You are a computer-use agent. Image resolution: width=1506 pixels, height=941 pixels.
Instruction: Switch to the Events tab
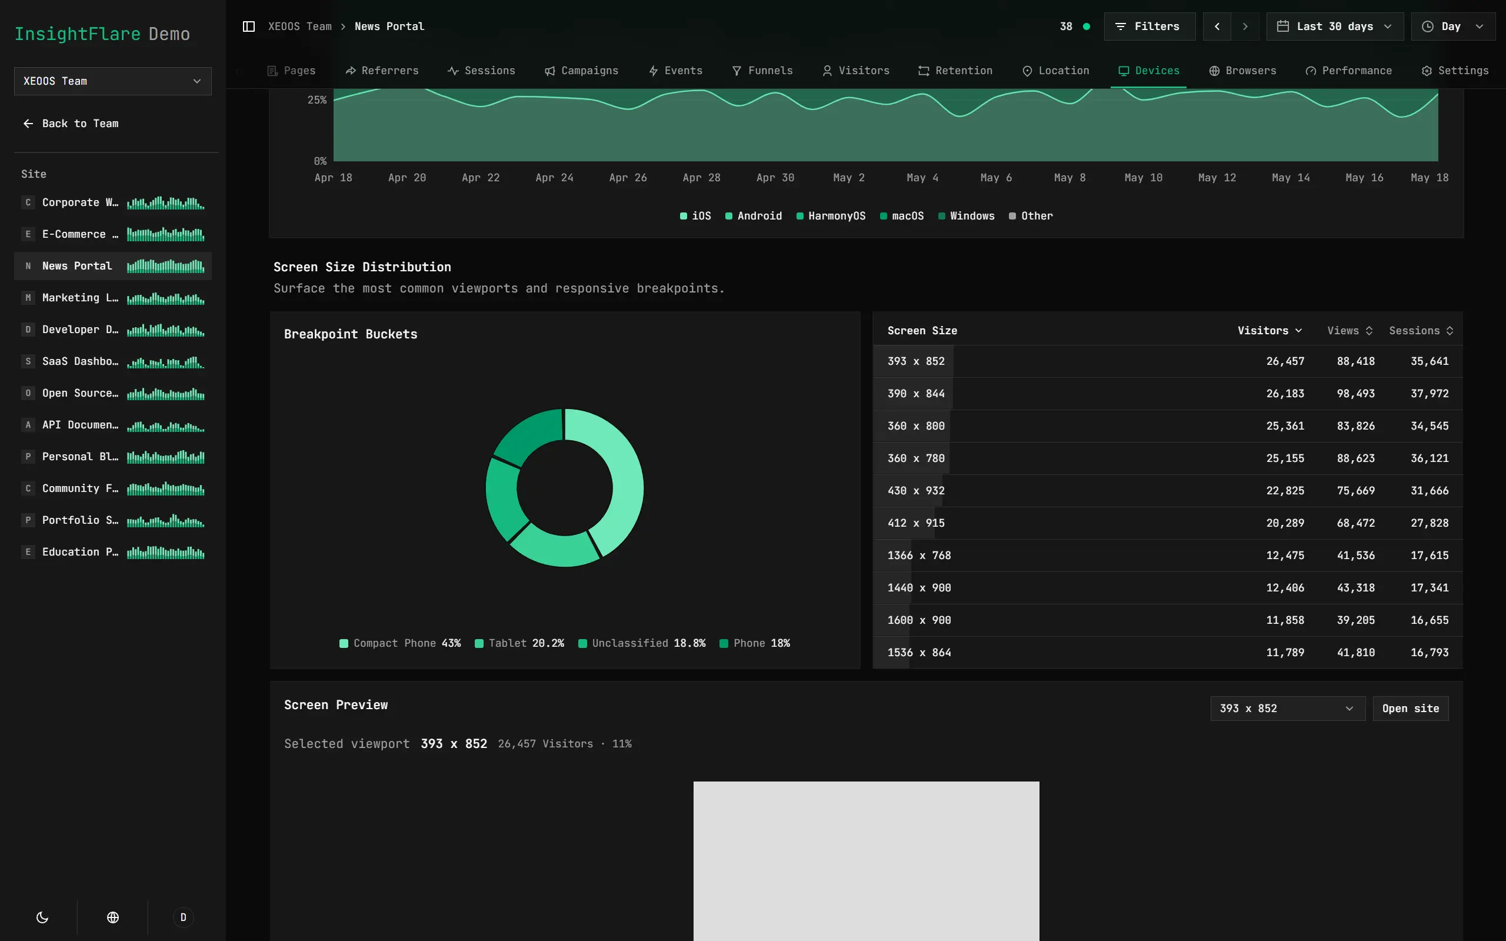pyautogui.click(x=675, y=71)
